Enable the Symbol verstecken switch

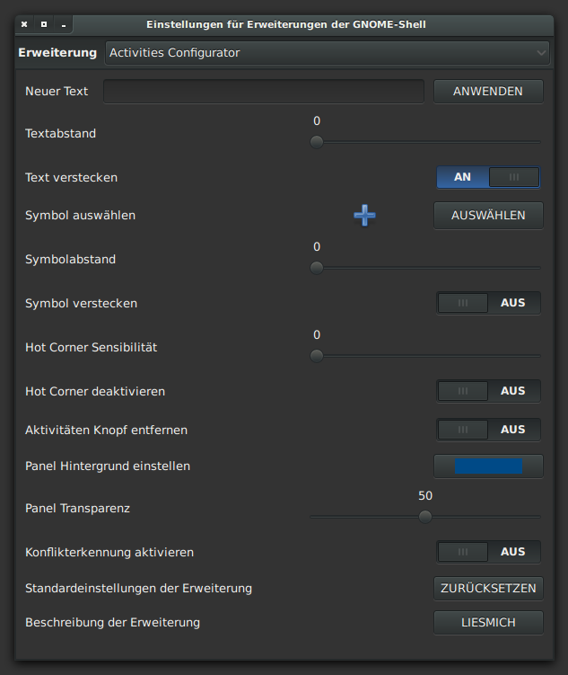click(488, 303)
